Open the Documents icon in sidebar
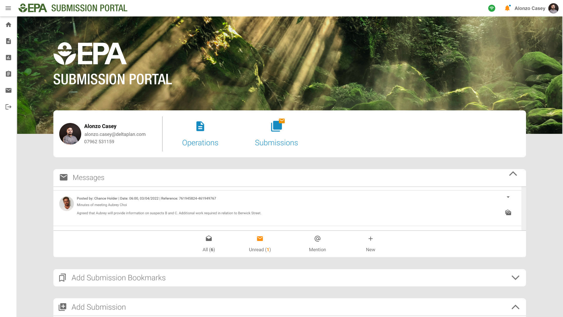 pos(9,41)
